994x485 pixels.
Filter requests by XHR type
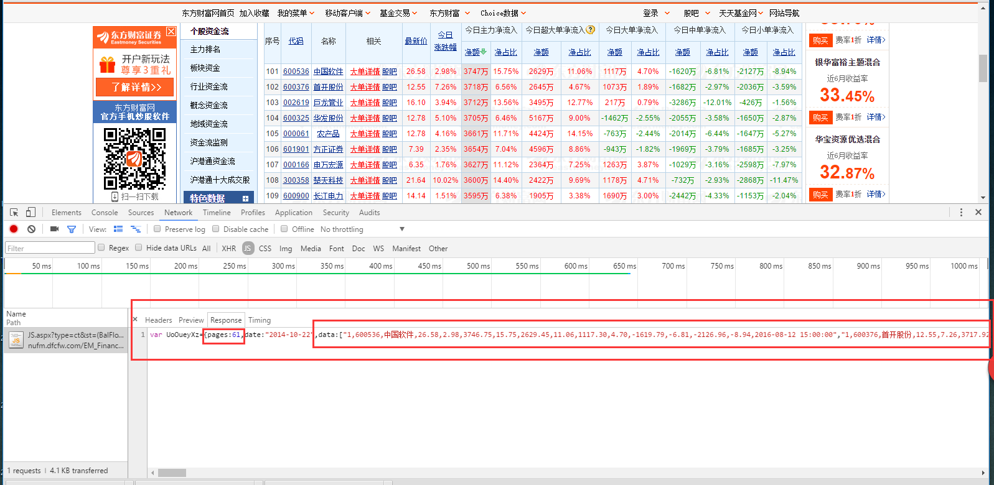tap(229, 248)
